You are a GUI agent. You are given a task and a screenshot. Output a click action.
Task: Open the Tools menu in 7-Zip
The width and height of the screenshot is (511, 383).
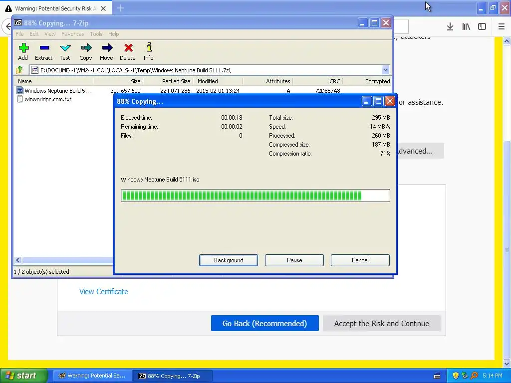[96, 34]
